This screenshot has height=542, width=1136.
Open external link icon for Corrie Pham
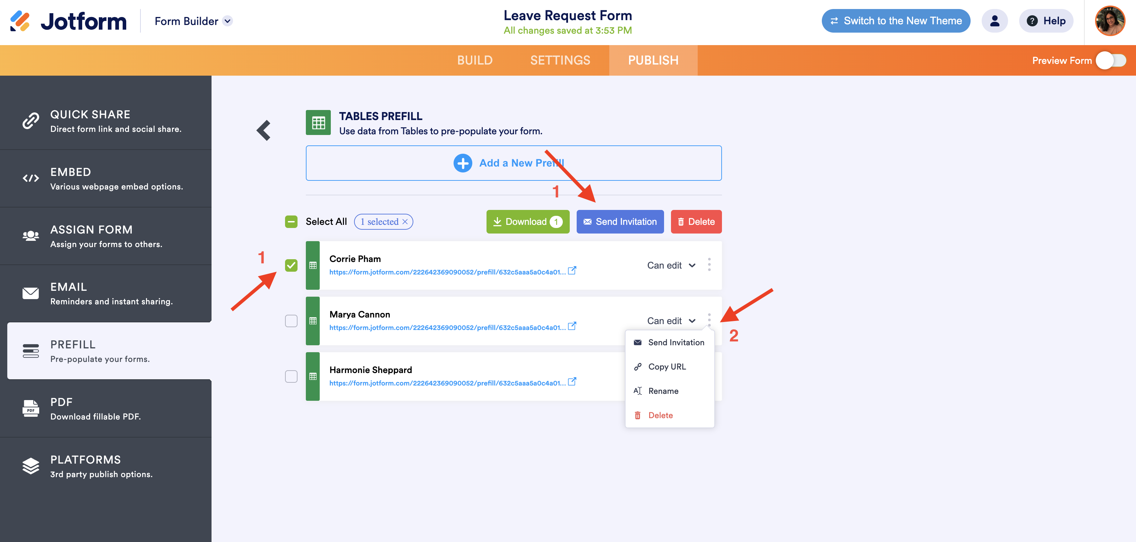[x=572, y=271]
